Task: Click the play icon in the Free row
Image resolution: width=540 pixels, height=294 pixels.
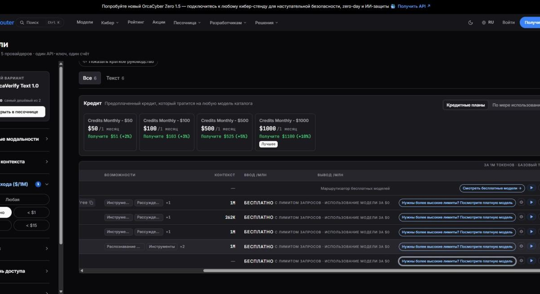Action: click(531, 203)
